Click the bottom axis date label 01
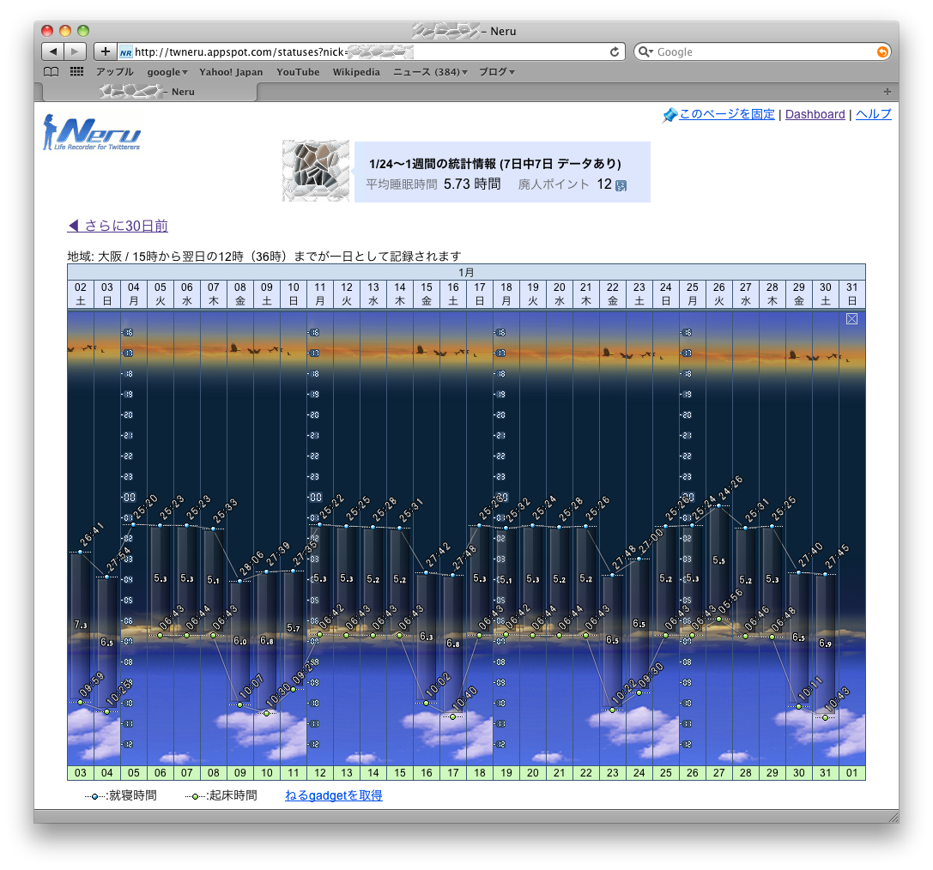Screen dimensions: 933x870 (x=852, y=772)
